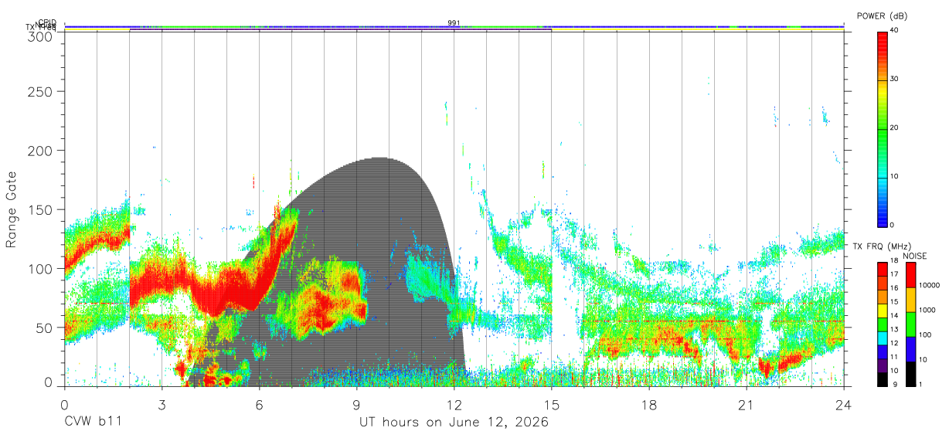Click the 18 label on TX FRQ scale
Screen dimensions: 949x438
[x=894, y=262]
